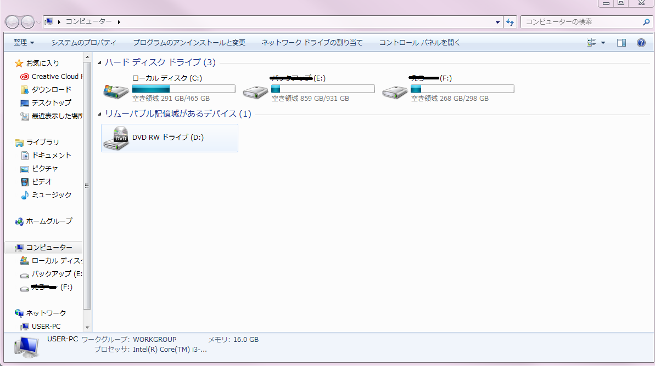Image resolution: width=655 pixels, height=366 pixels.
Task: Click コントロール パネルを開く
Action: 419,43
